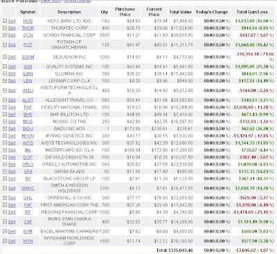Open the OCN symbol link
This screenshot has width=277, height=254.
coord(28,35)
